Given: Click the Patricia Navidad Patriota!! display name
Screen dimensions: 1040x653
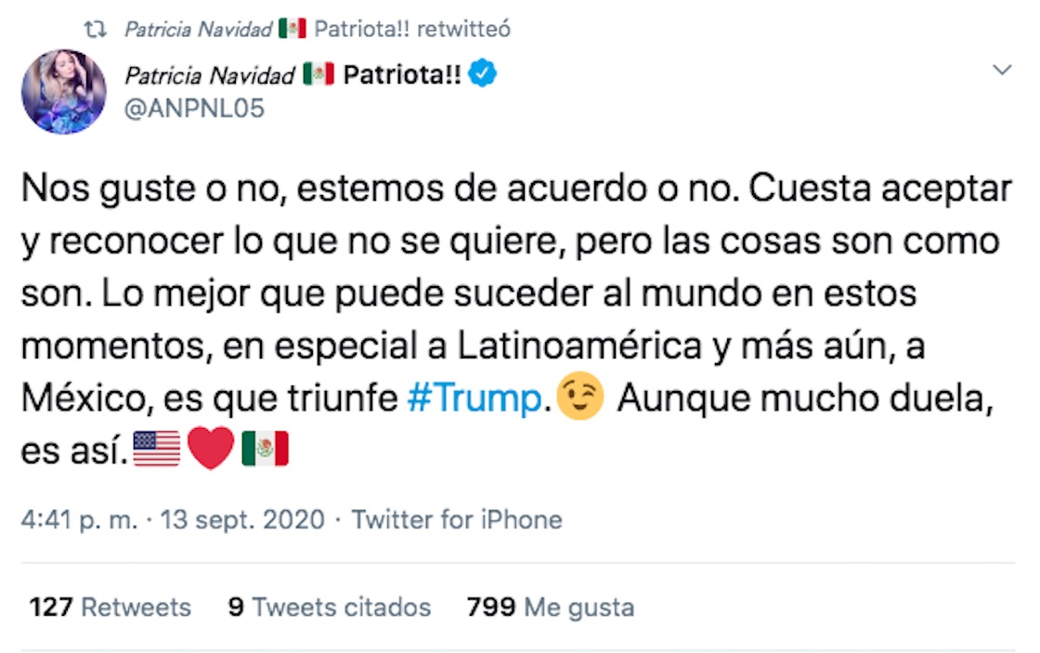Looking at the screenshot, I should 292,75.
